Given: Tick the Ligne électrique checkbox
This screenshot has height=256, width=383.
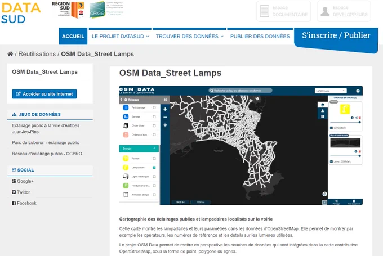Looking at the screenshot, I should point(154,177).
